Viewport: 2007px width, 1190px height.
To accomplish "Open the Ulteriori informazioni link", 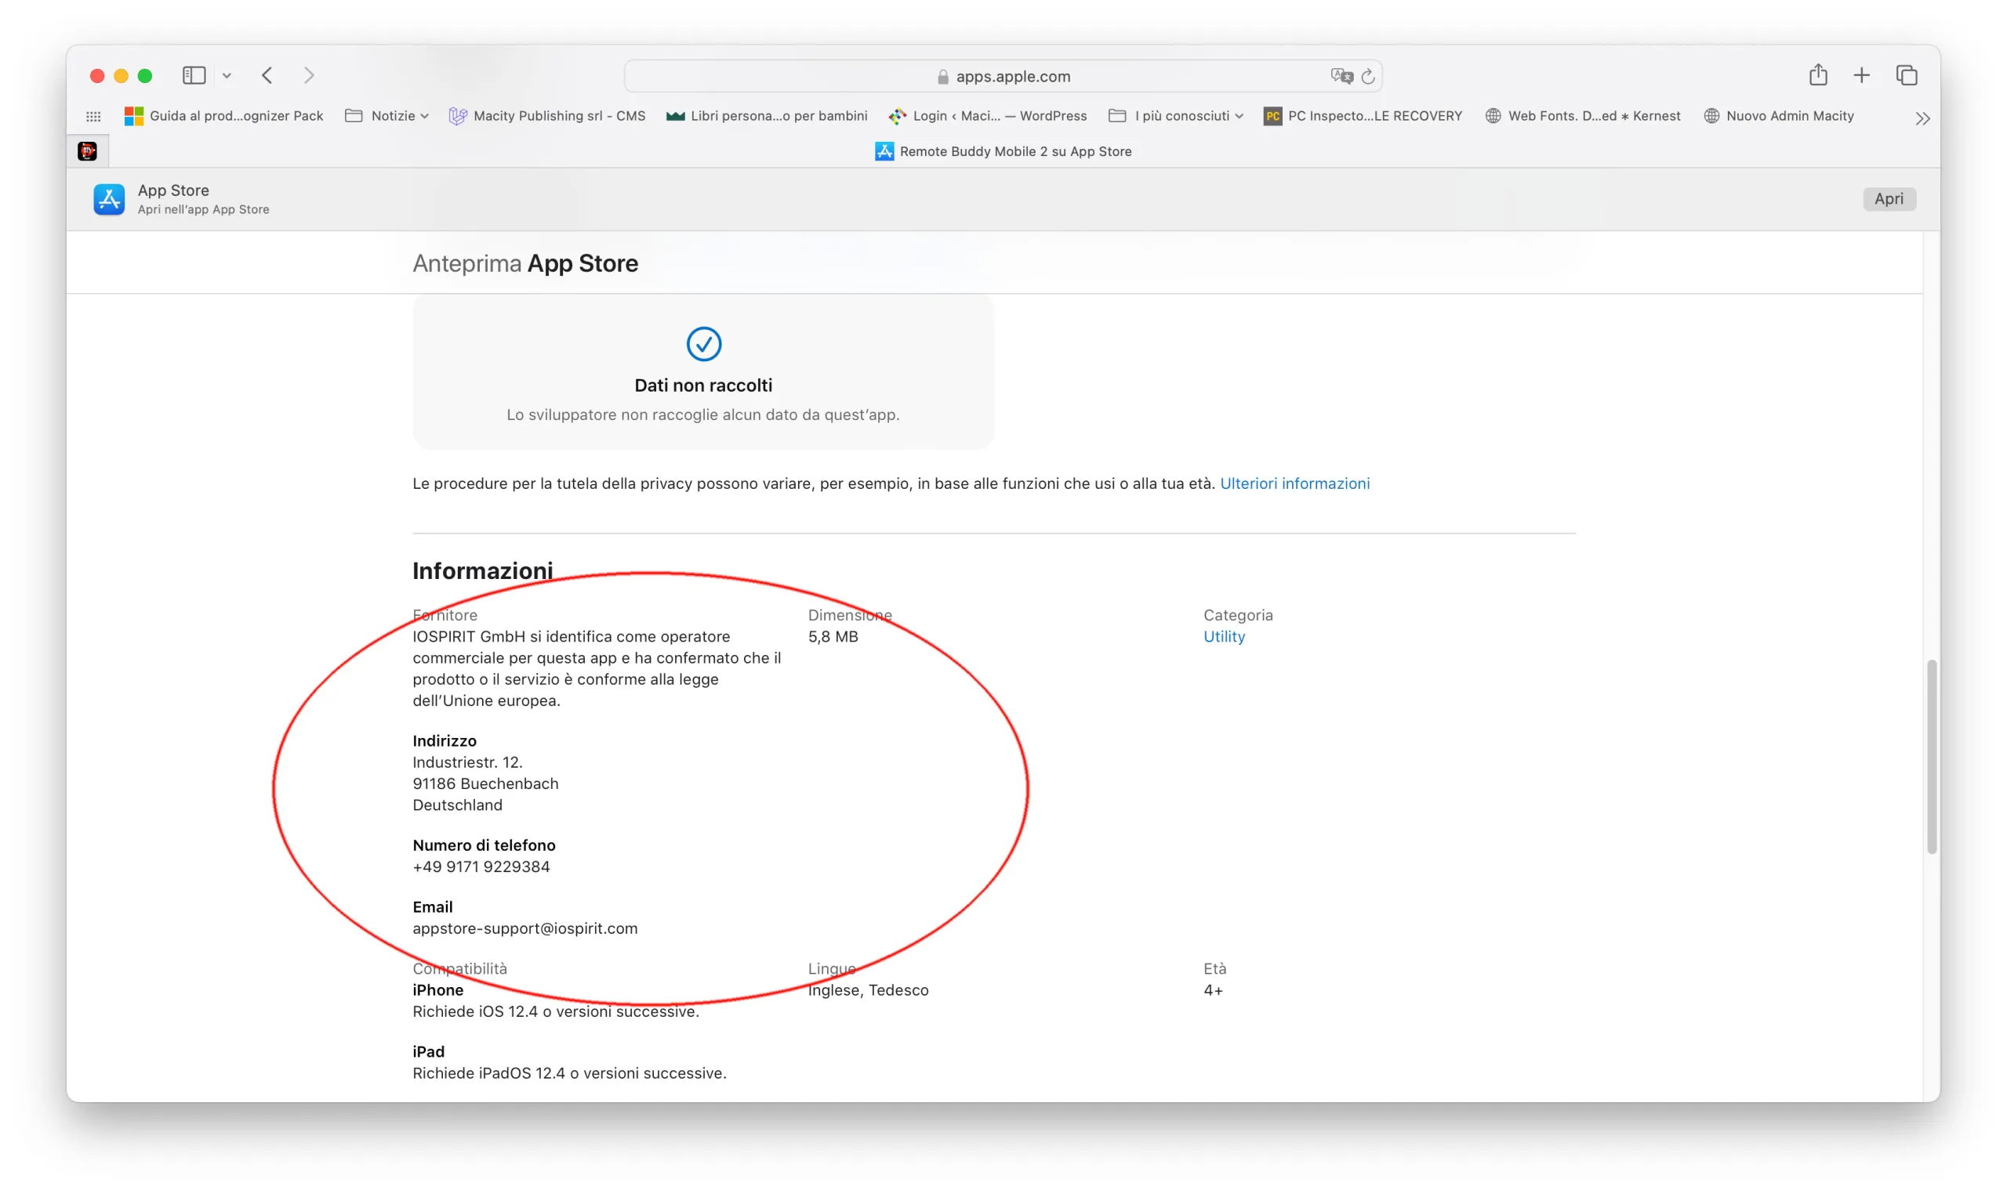I will pos(1294,483).
